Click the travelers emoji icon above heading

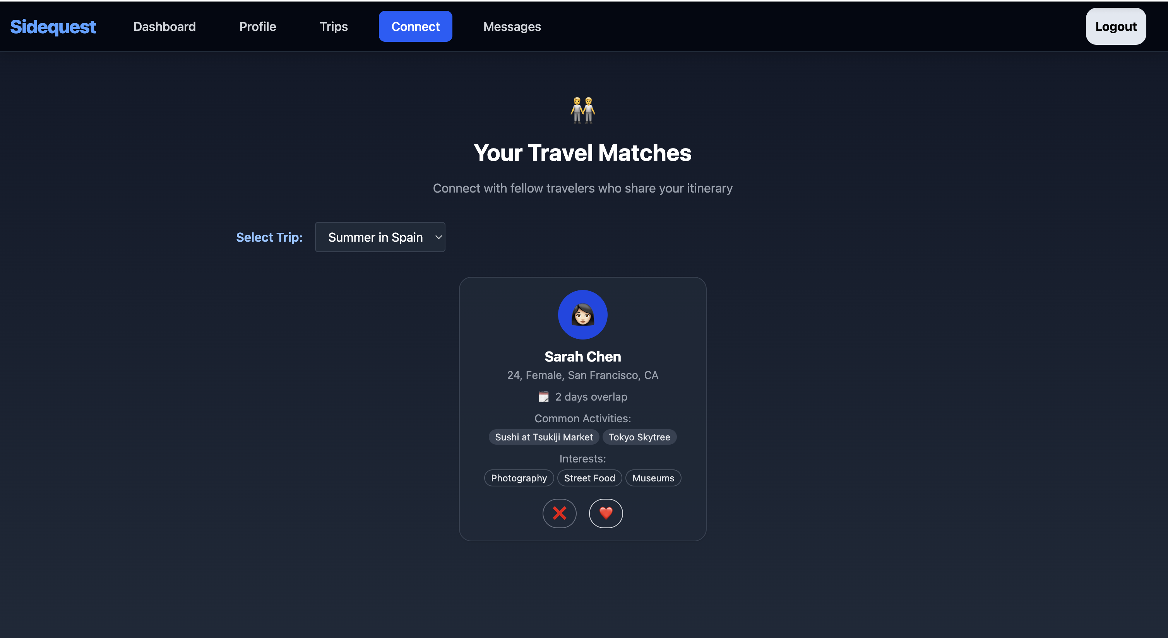582,110
